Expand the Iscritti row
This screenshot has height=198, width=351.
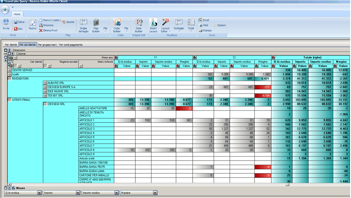pos(10,74)
